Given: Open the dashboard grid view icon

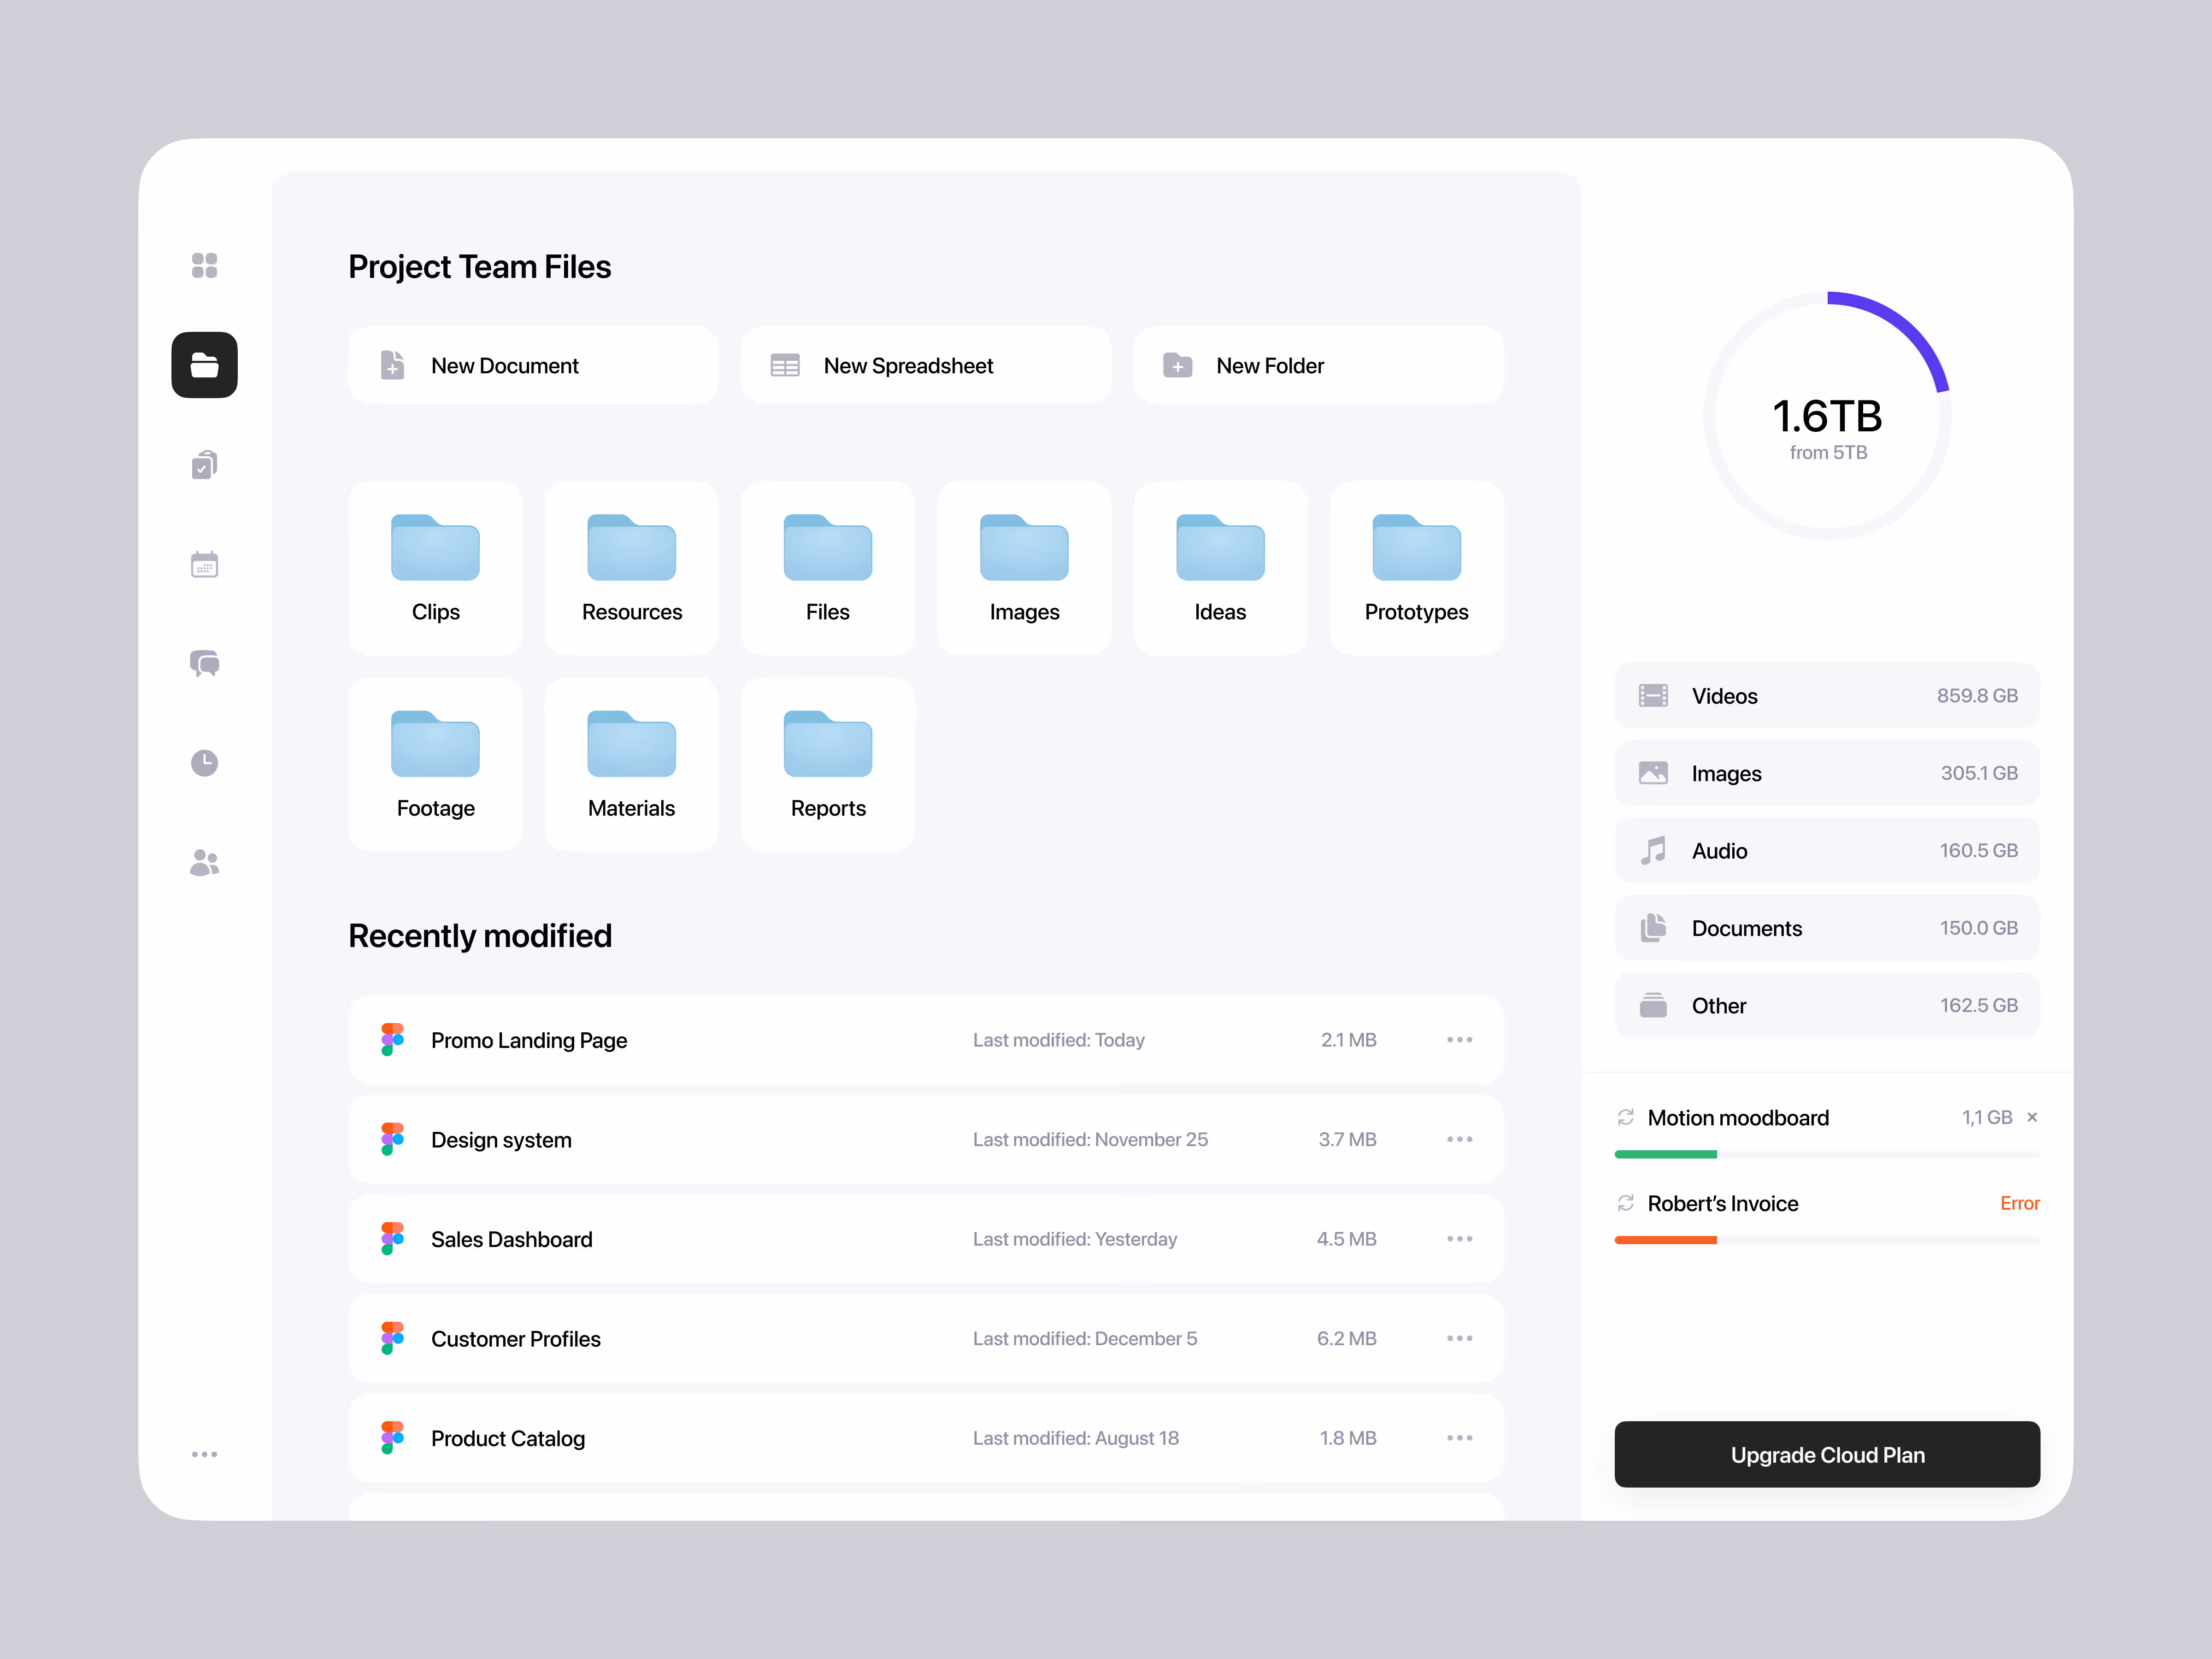Looking at the screenshot, I should pyautogui.click(x=204, y=264).
